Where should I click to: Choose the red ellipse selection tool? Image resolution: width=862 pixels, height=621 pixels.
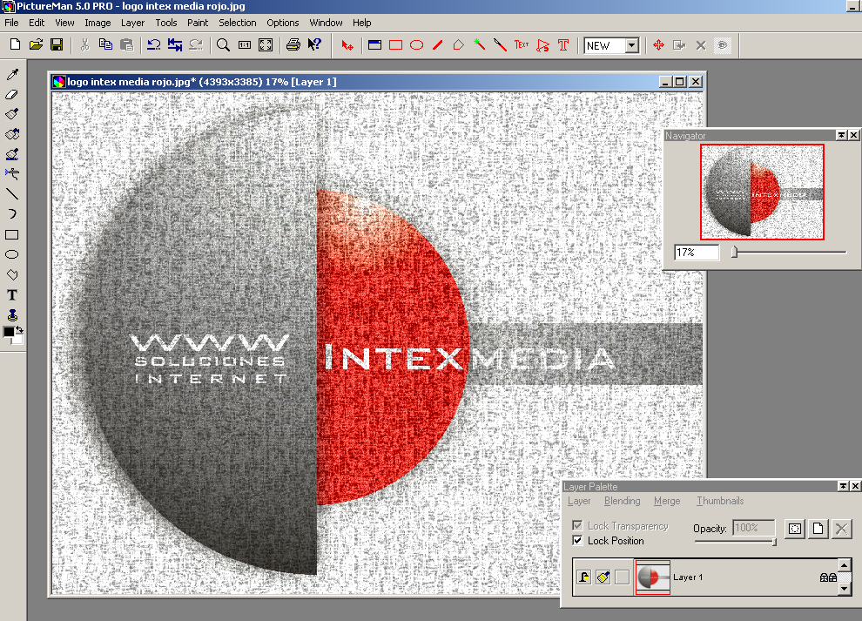pos(417,45)
